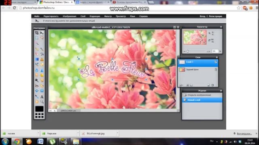Image resolution: width=259 pixels, height=145 pixels.
Task: Select the Layer 1 row thumbnail
Action: click(x=182, y=62)
